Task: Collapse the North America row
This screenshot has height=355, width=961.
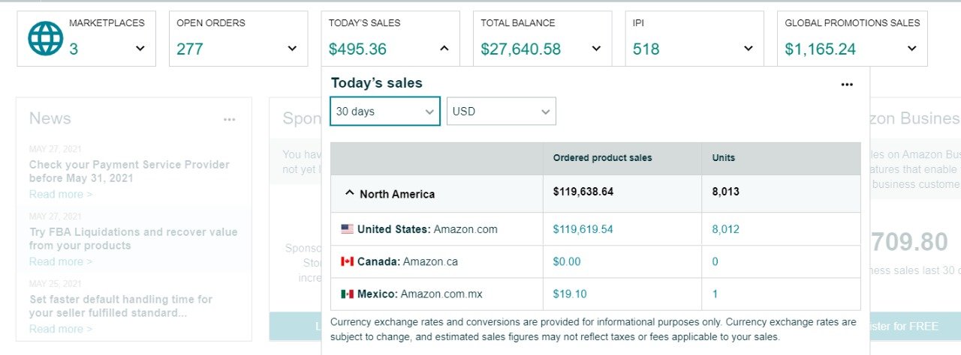Action: tap(349, 193)
